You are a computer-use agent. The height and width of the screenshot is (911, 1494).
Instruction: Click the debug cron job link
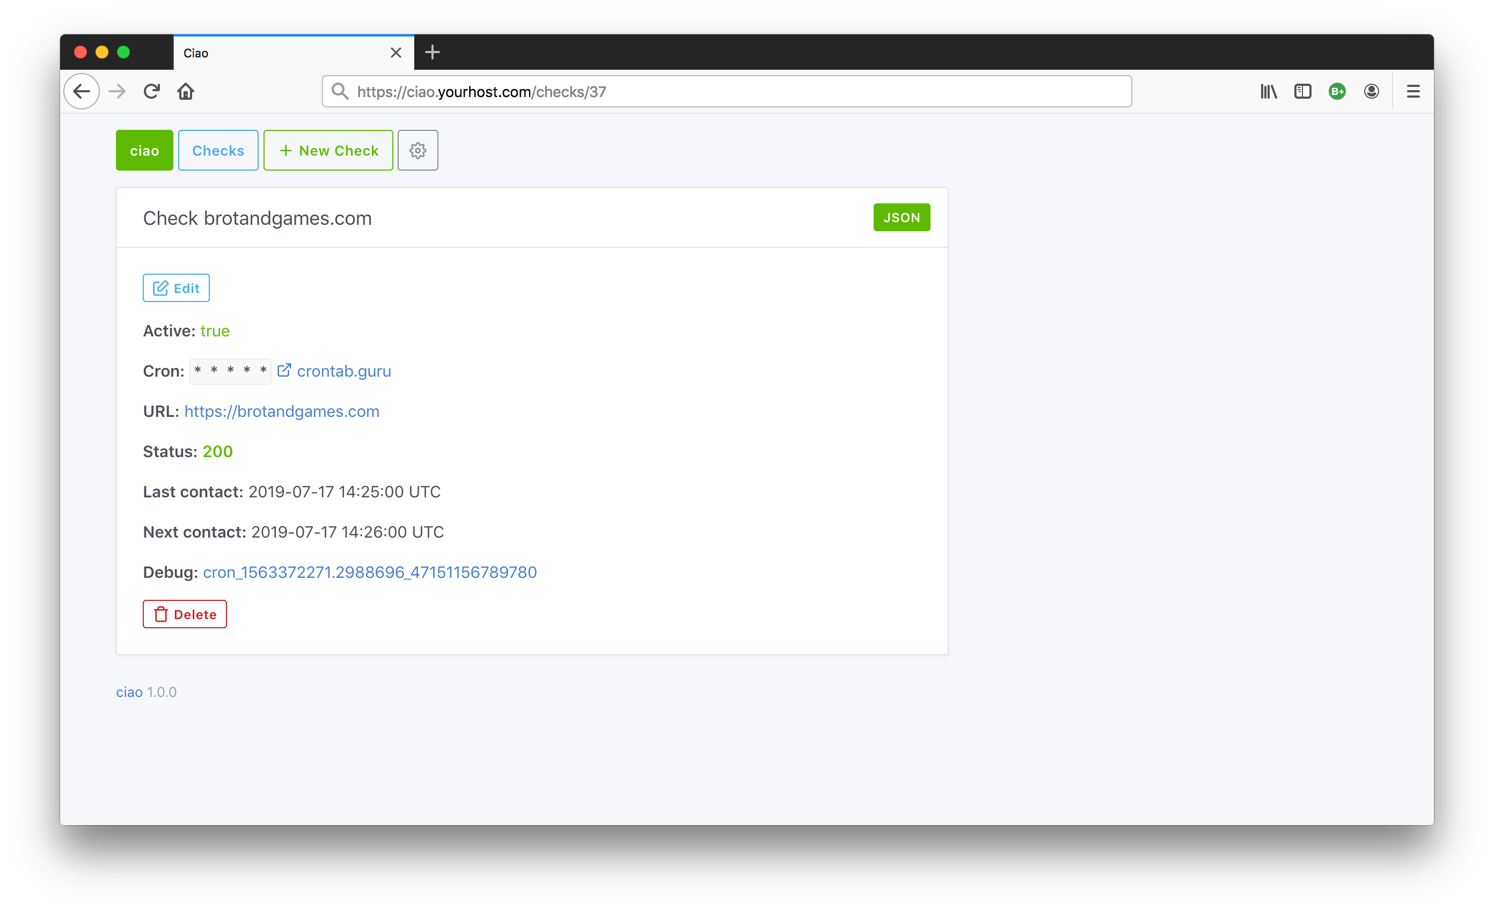tap(370, 572)
